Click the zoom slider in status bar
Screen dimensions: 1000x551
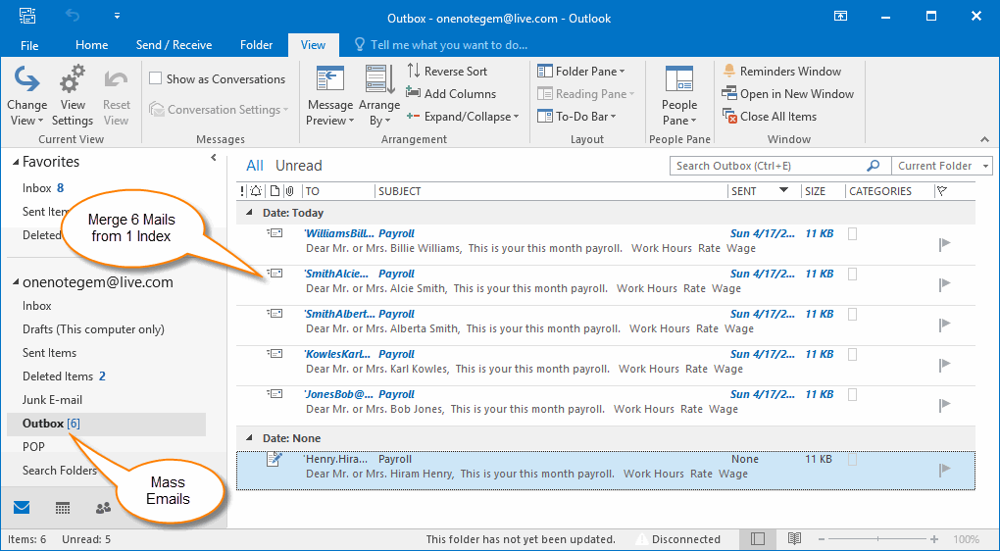pyautogui.click(x=877, y=539)
